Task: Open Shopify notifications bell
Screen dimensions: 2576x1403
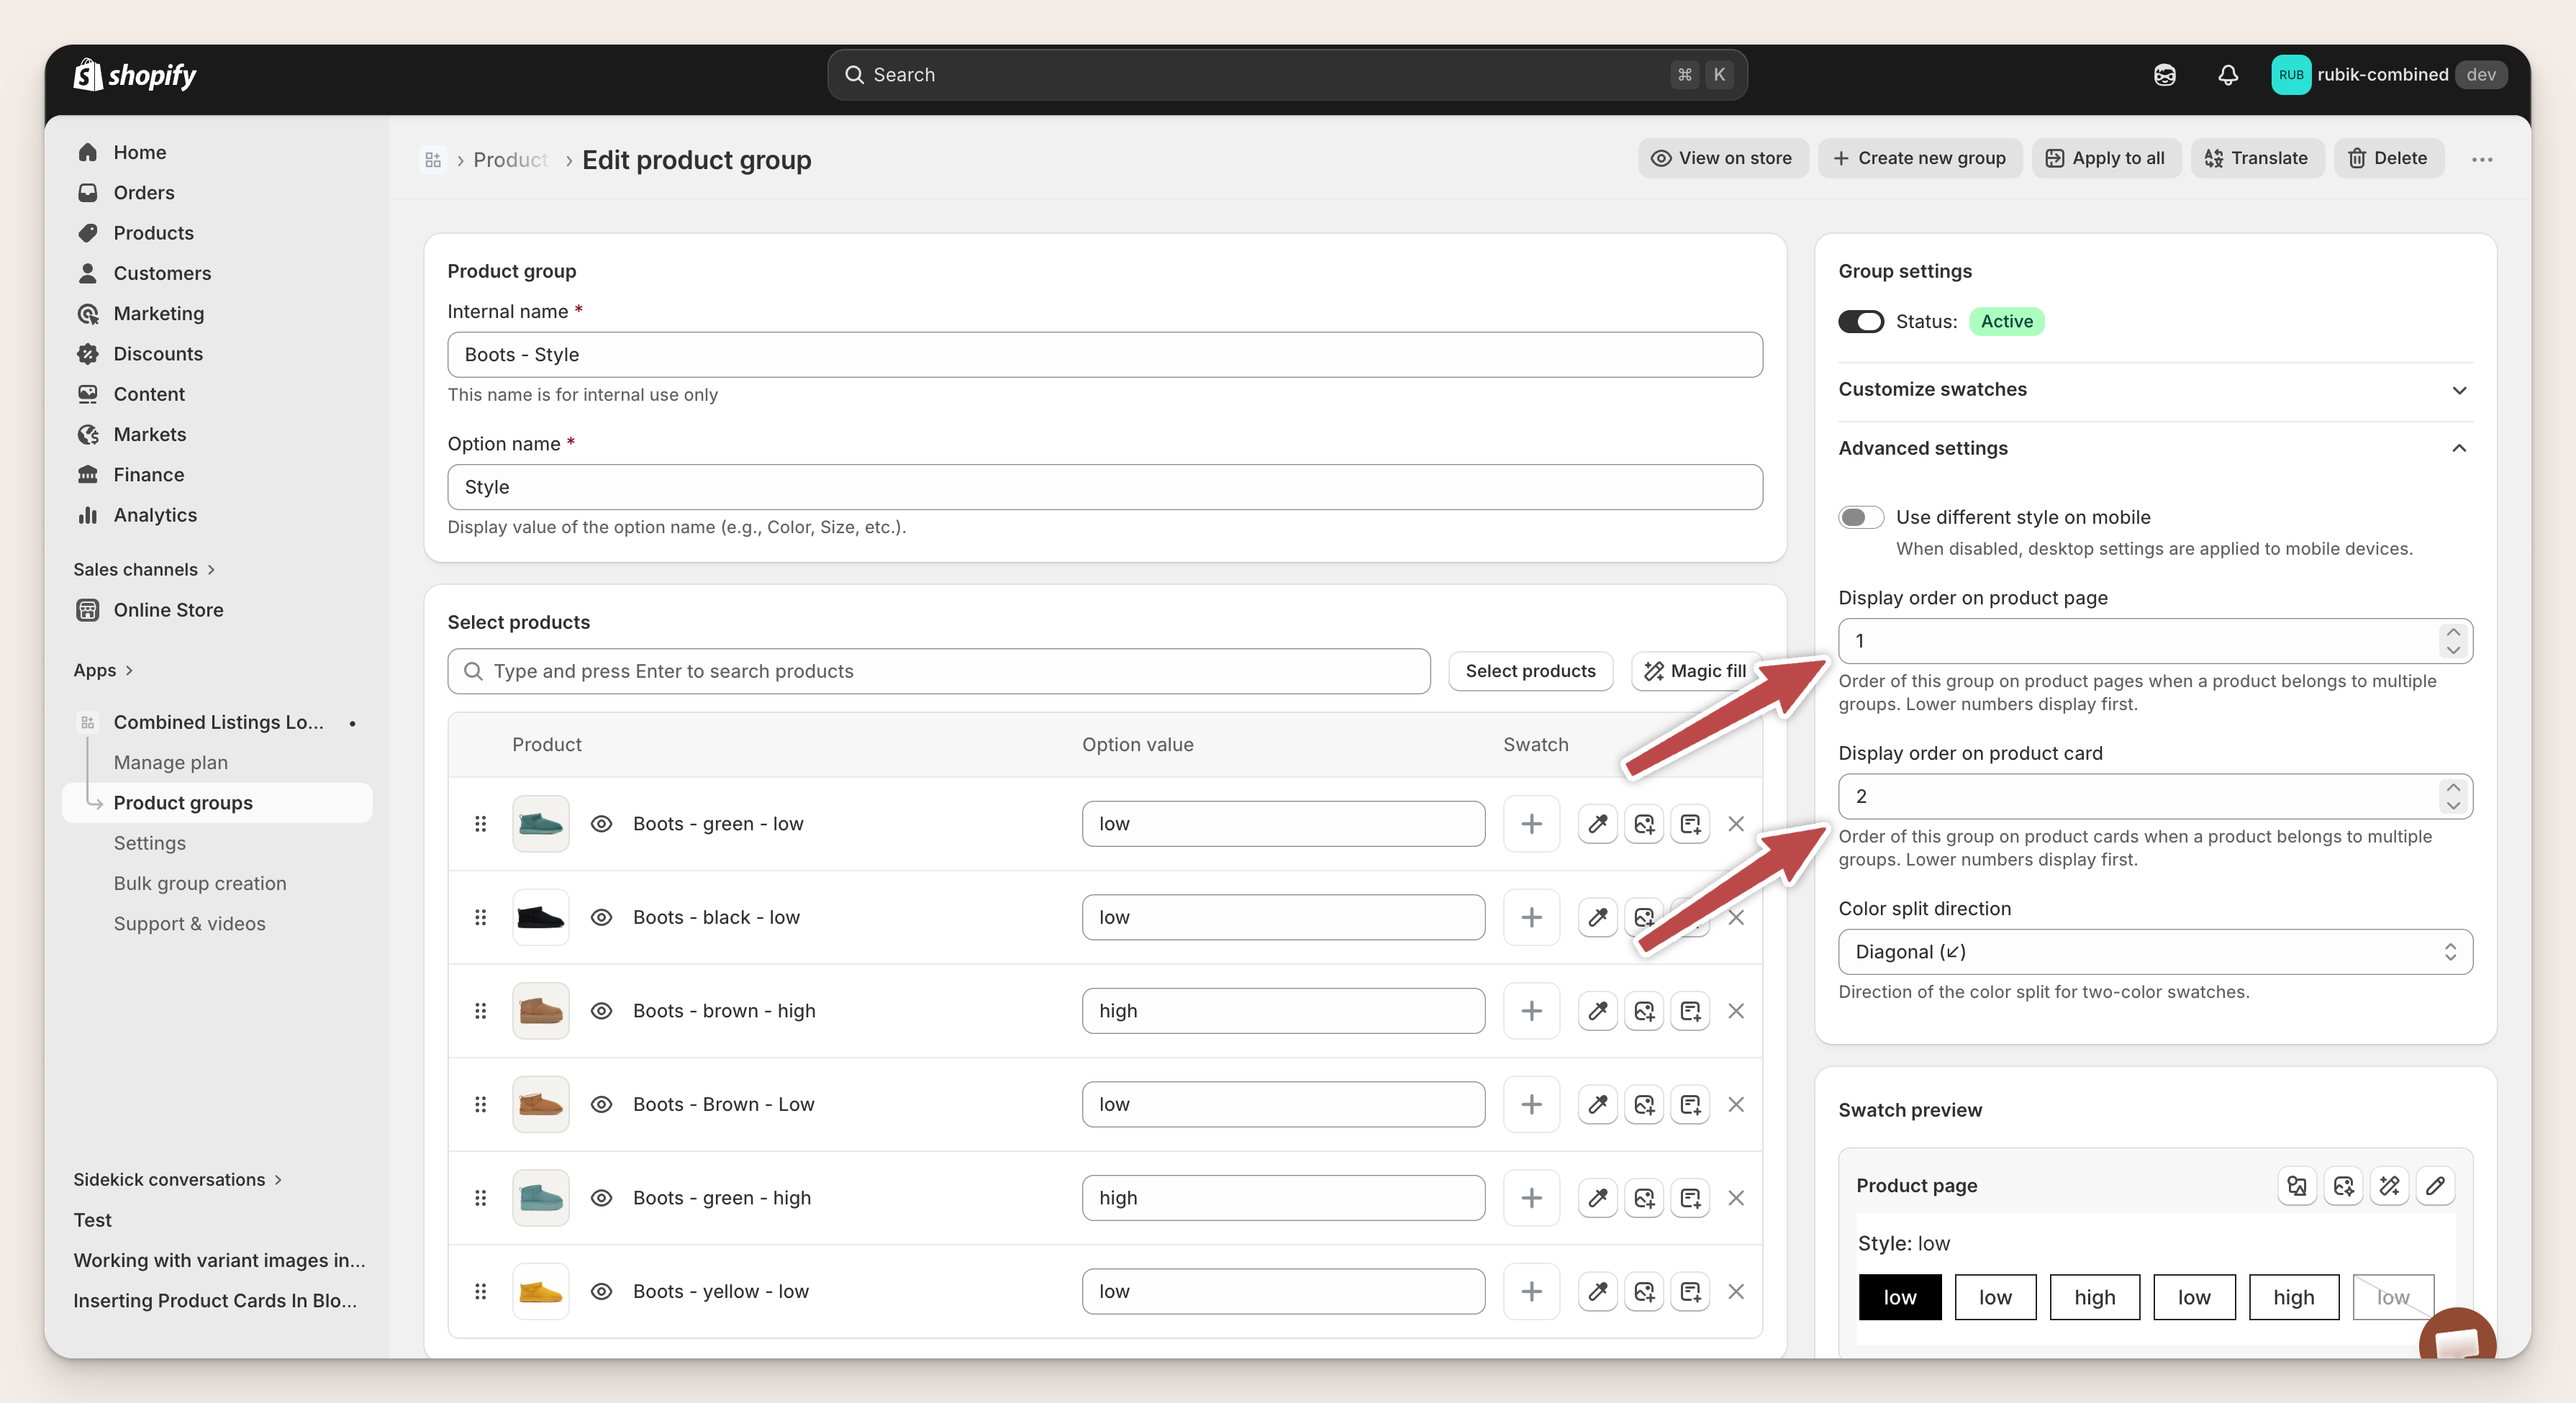Action: coord(2227,74)
